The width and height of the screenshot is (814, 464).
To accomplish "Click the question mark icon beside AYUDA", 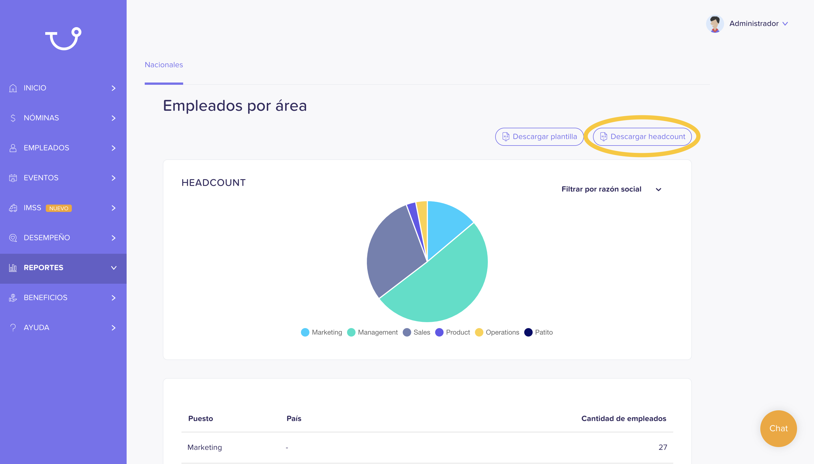I will point(13,328).
